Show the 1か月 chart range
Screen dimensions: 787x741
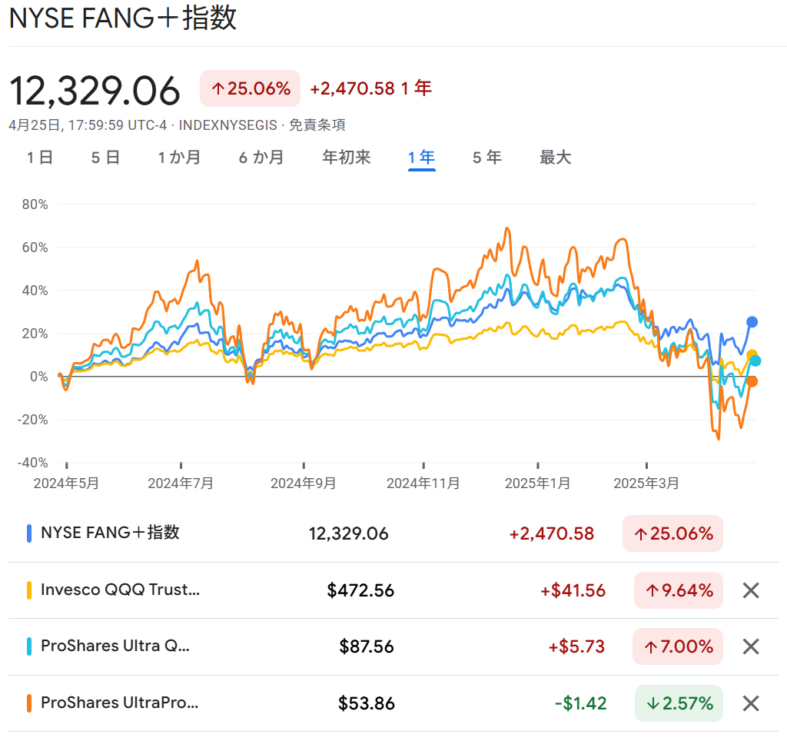[x=179, y=158]
